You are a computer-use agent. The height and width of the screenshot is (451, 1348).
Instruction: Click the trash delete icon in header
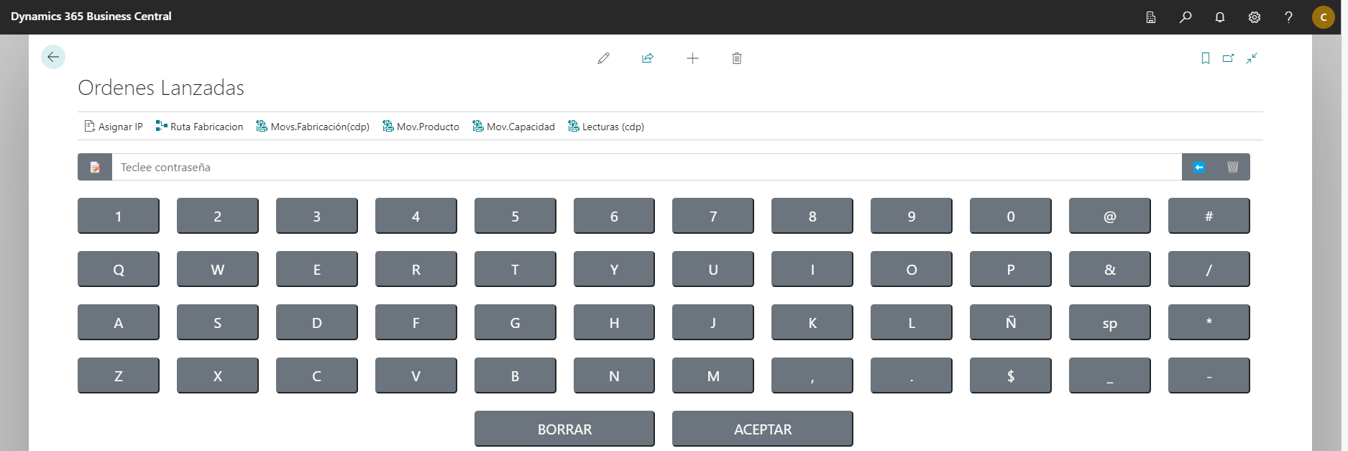[737, 58]
